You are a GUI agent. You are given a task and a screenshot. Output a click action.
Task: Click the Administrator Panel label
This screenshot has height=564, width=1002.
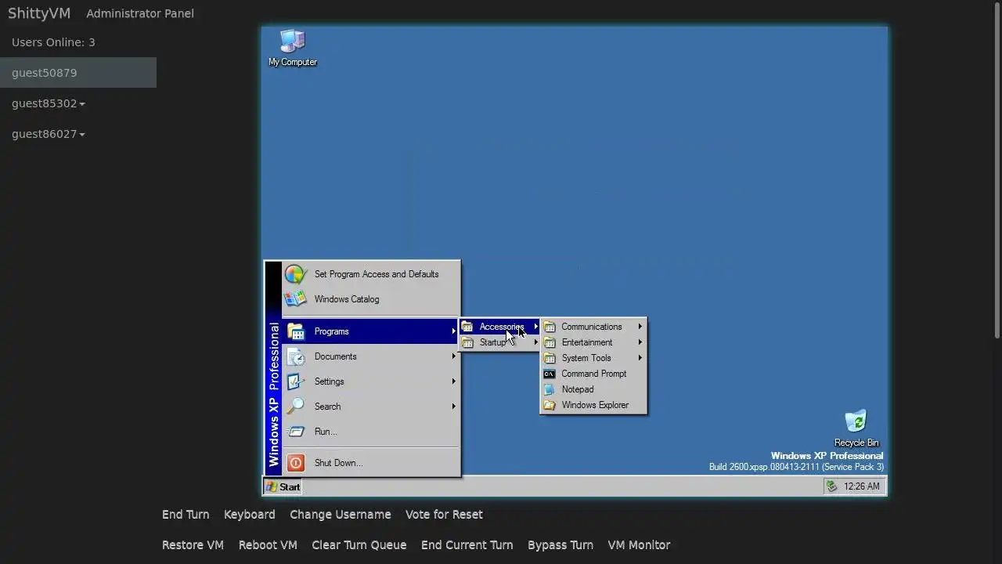pos(140,13)
